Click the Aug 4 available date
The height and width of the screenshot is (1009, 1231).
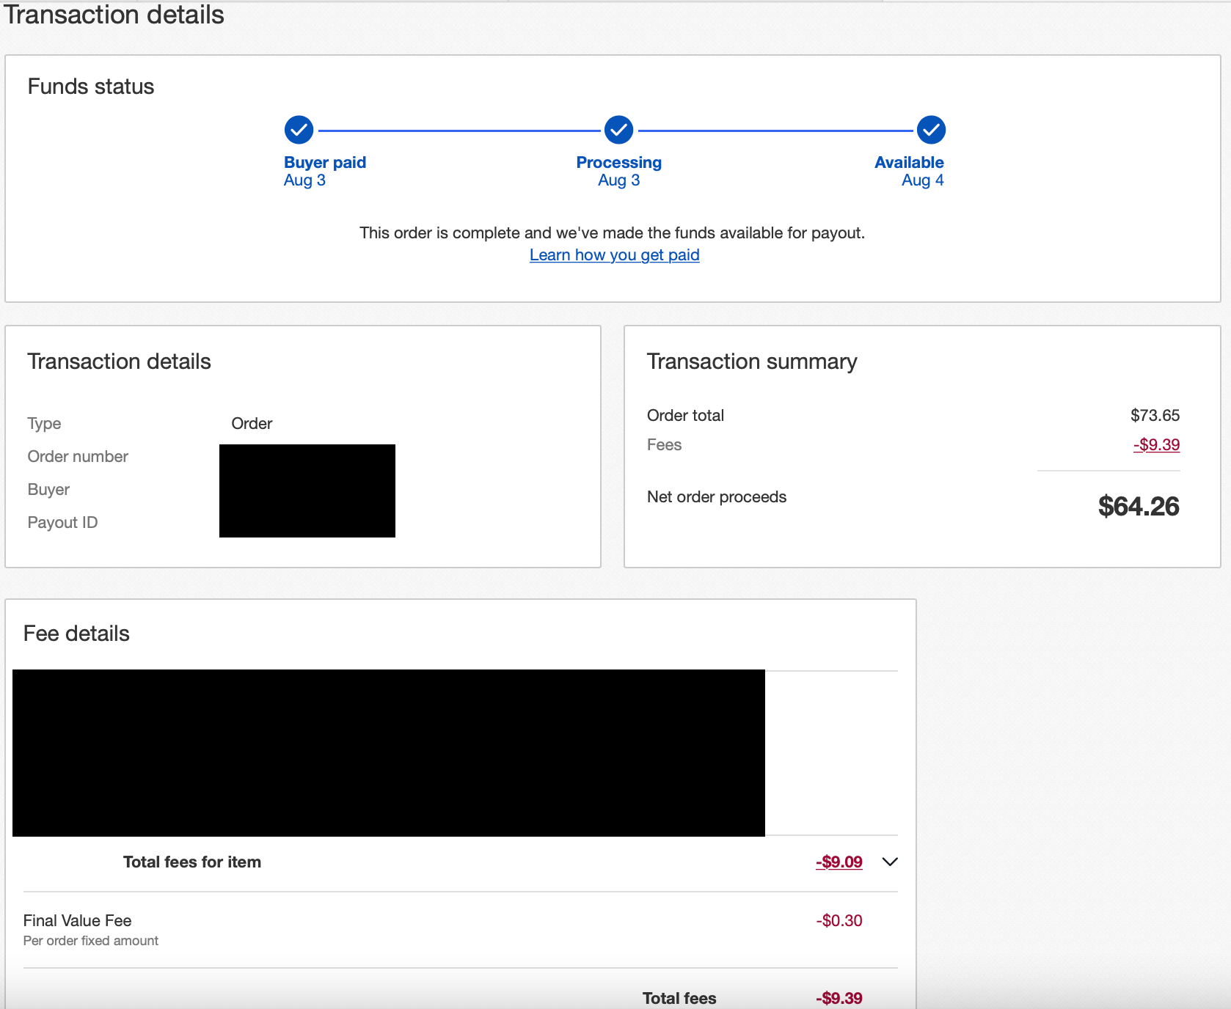[x=923, y=180]
